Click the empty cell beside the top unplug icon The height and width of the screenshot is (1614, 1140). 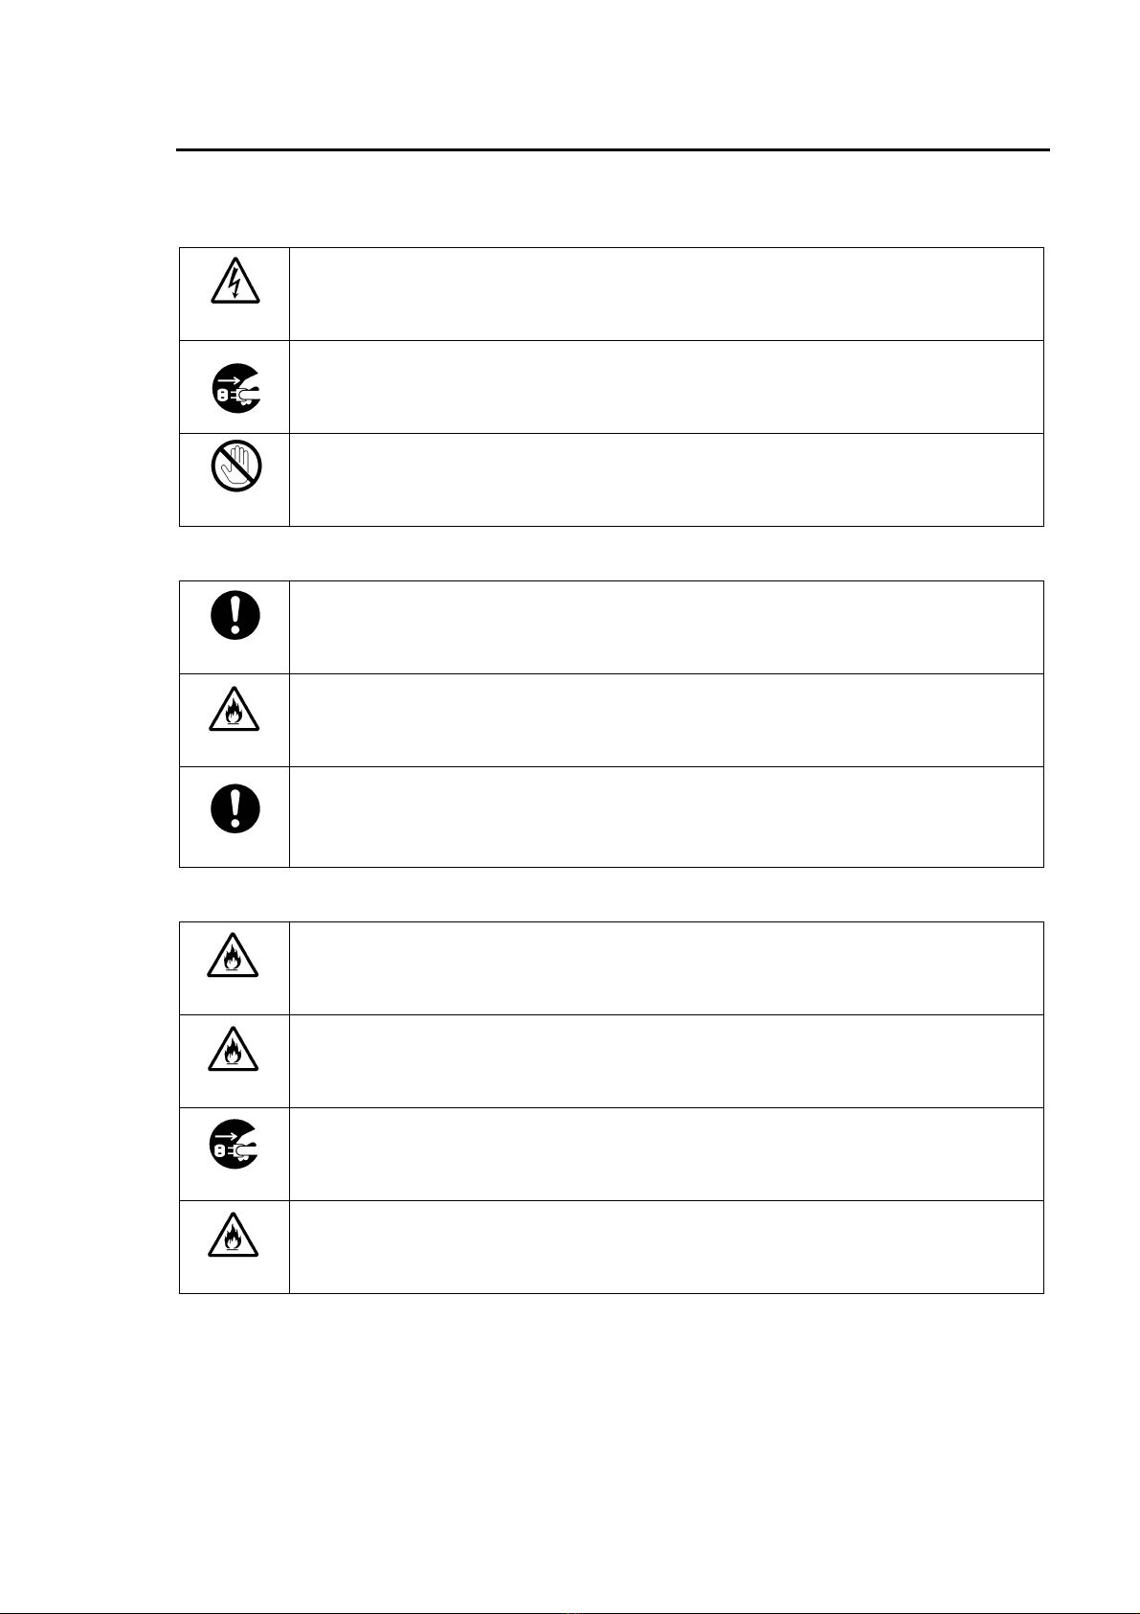pos(665,387)
